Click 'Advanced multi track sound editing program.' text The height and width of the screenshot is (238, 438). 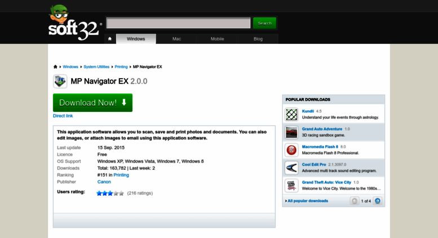pos(339,170)
